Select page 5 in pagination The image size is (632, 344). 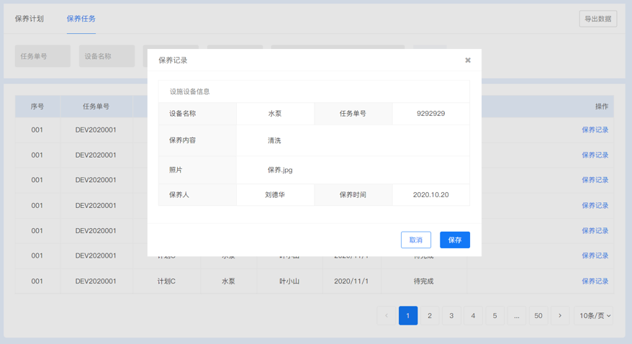point(495,315)
